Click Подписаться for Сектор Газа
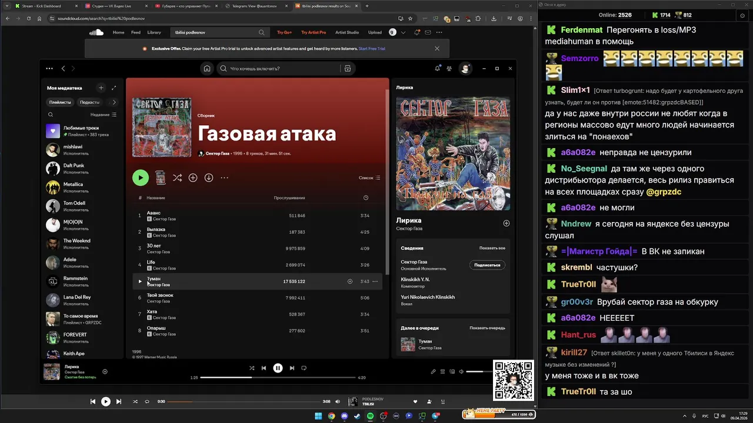The image size is (753, 423). tap(487, 265)
